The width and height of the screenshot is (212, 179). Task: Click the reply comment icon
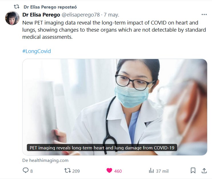(25, 171)
